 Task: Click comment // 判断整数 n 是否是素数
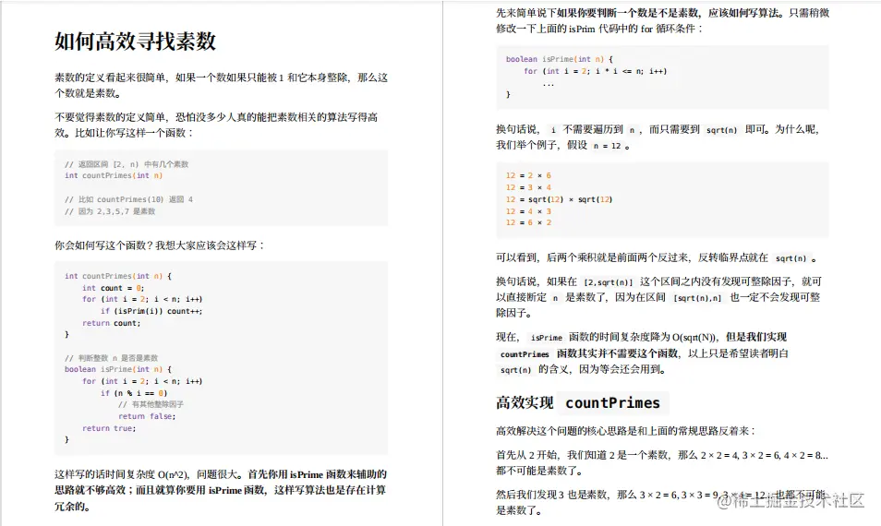(x=111, y=358)
